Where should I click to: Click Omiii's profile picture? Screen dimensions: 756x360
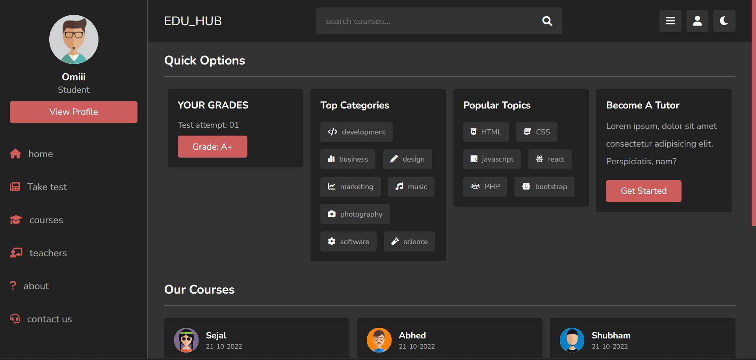[73, 39]
